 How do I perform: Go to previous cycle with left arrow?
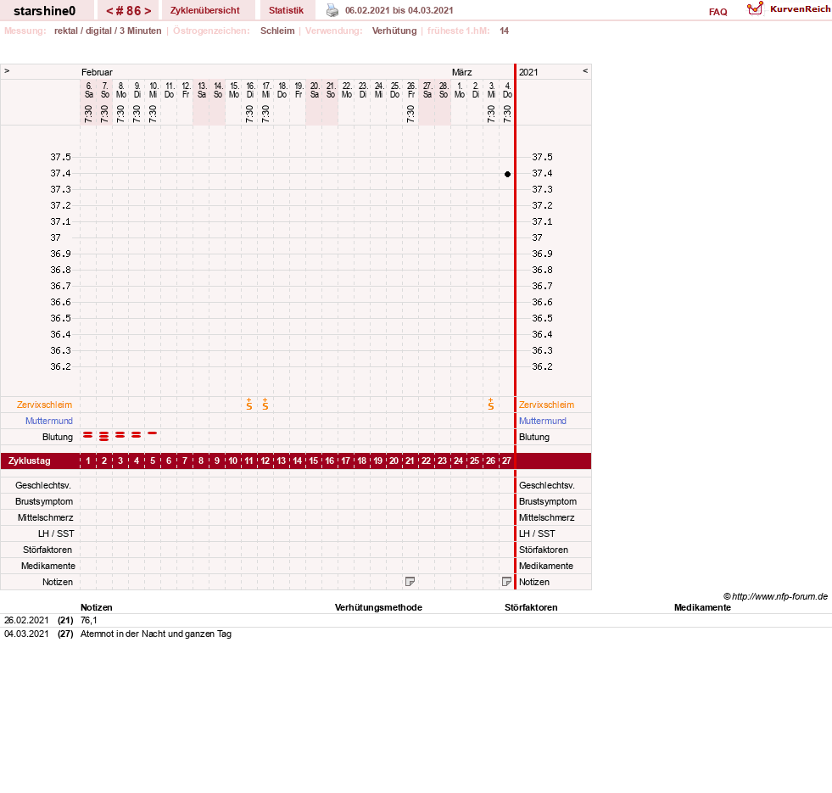tap(110, 11)
